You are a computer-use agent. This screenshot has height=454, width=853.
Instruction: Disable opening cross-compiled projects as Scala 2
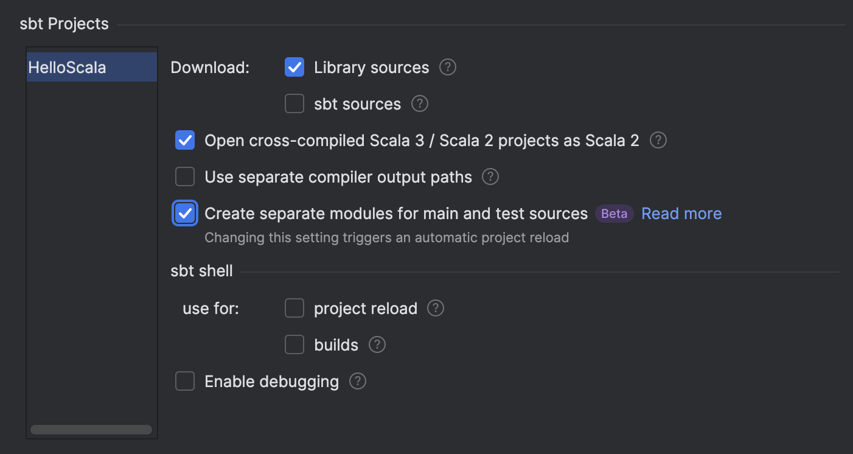coord(185,140)
